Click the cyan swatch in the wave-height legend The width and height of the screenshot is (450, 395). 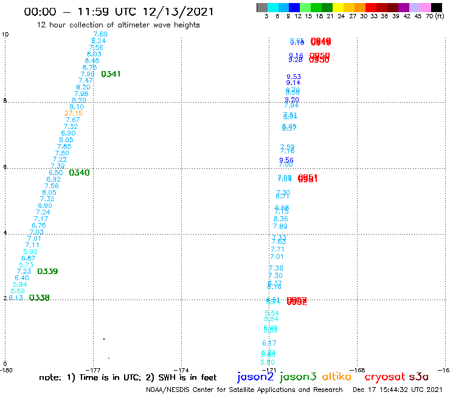click(x=273, y=7)
